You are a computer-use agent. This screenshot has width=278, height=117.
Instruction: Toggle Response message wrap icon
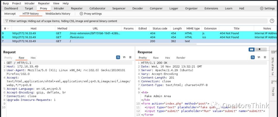(253, 57)
